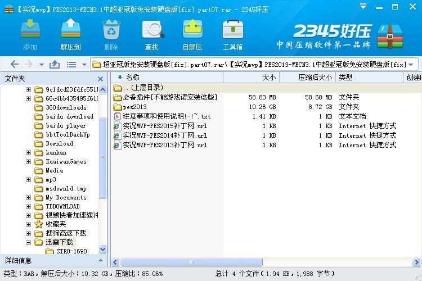Viewport: 422px width, 281px height.
Task: Click the list view mode icon
Action: pyautogui.click(x=71, y=65)
